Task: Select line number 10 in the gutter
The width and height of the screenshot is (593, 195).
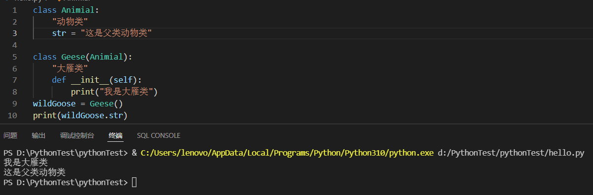Action: point(13,116)
